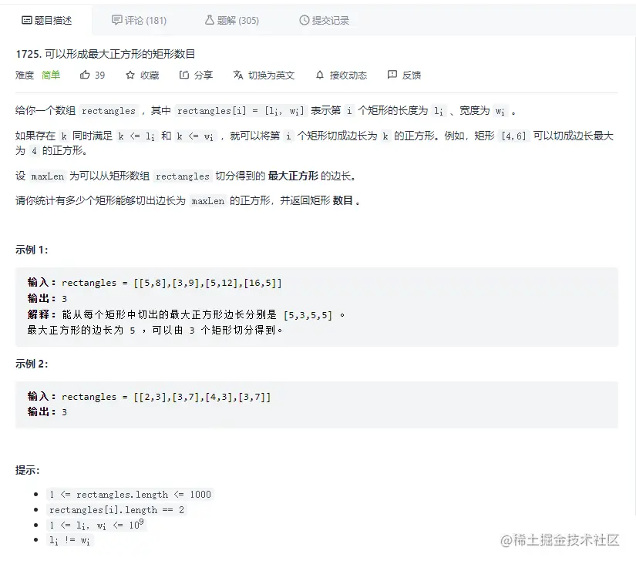Click the 提示: heading

click(27, 470)
